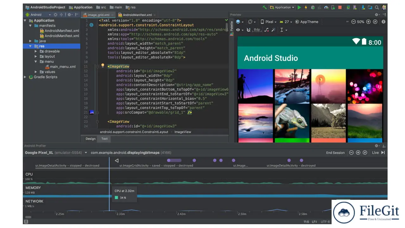This screenshot has width=405, height=228.
Task: Click the Profile app gauge icon
Action: tap(326, 7)
